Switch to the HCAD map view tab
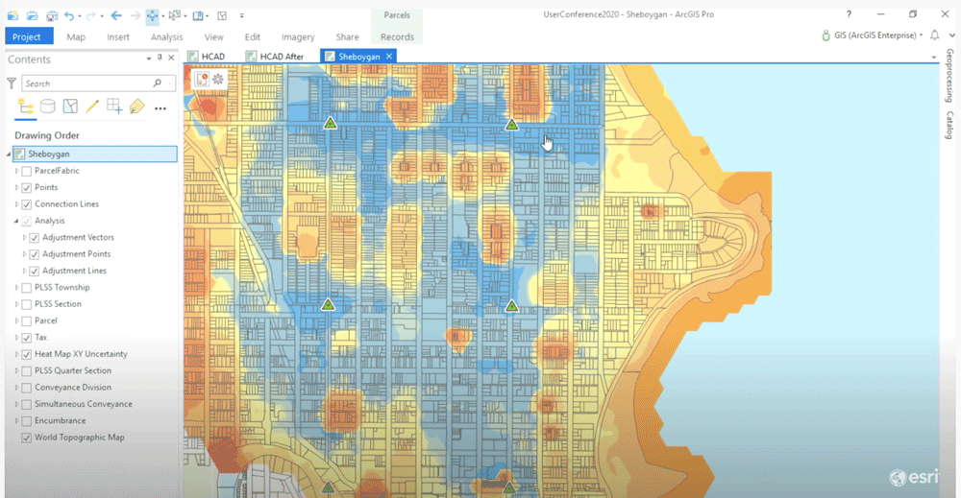The height and width of the screenshot is (498, 961). (207, 57)
